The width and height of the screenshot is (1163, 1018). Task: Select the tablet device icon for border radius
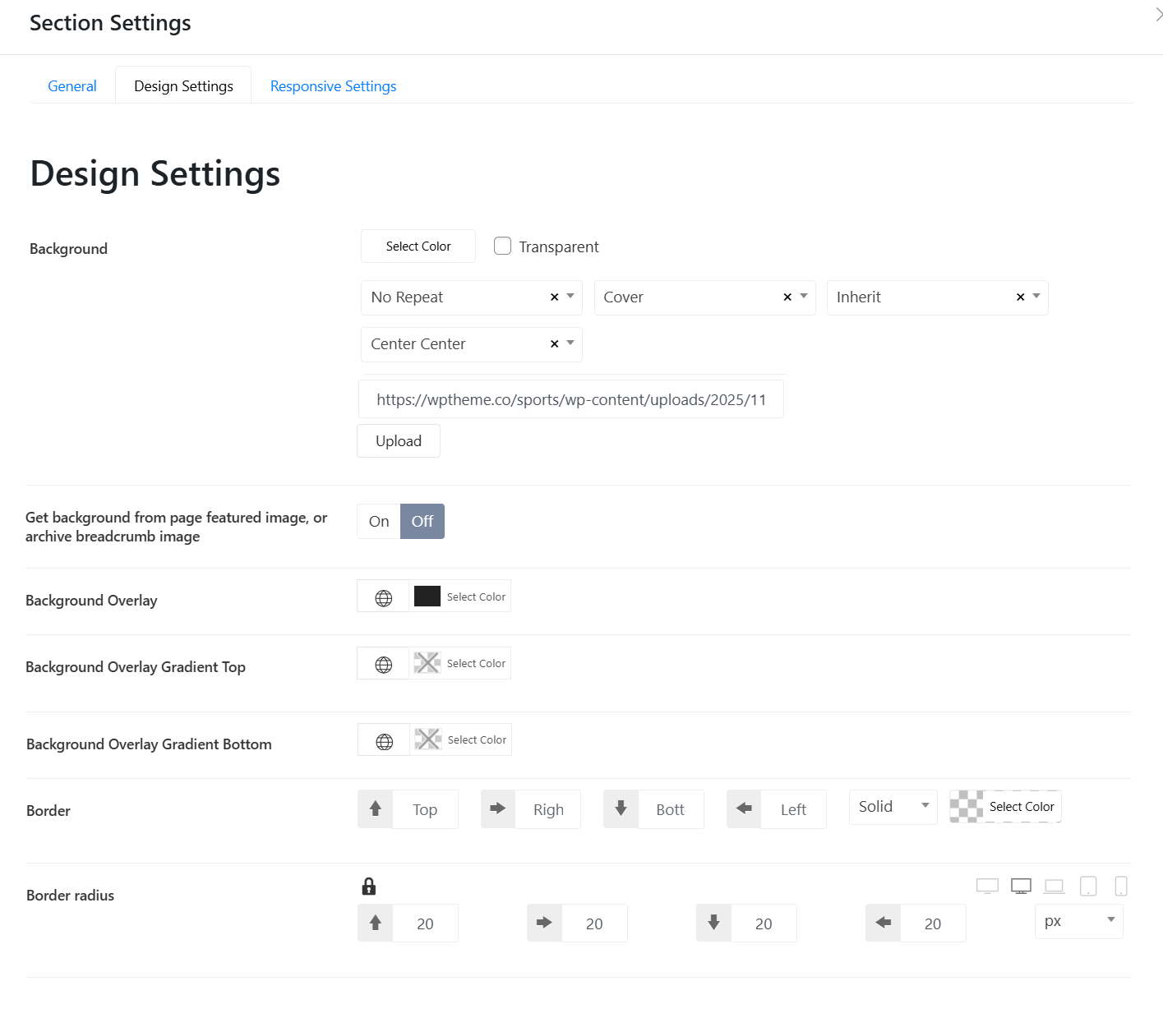point(1088,886)
